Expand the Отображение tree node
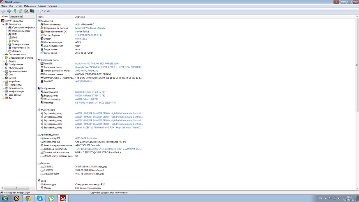Screen dimensions: 359x202 coord(3,65)
